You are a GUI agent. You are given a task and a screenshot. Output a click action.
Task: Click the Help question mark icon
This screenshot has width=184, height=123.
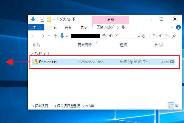point(178,27)
